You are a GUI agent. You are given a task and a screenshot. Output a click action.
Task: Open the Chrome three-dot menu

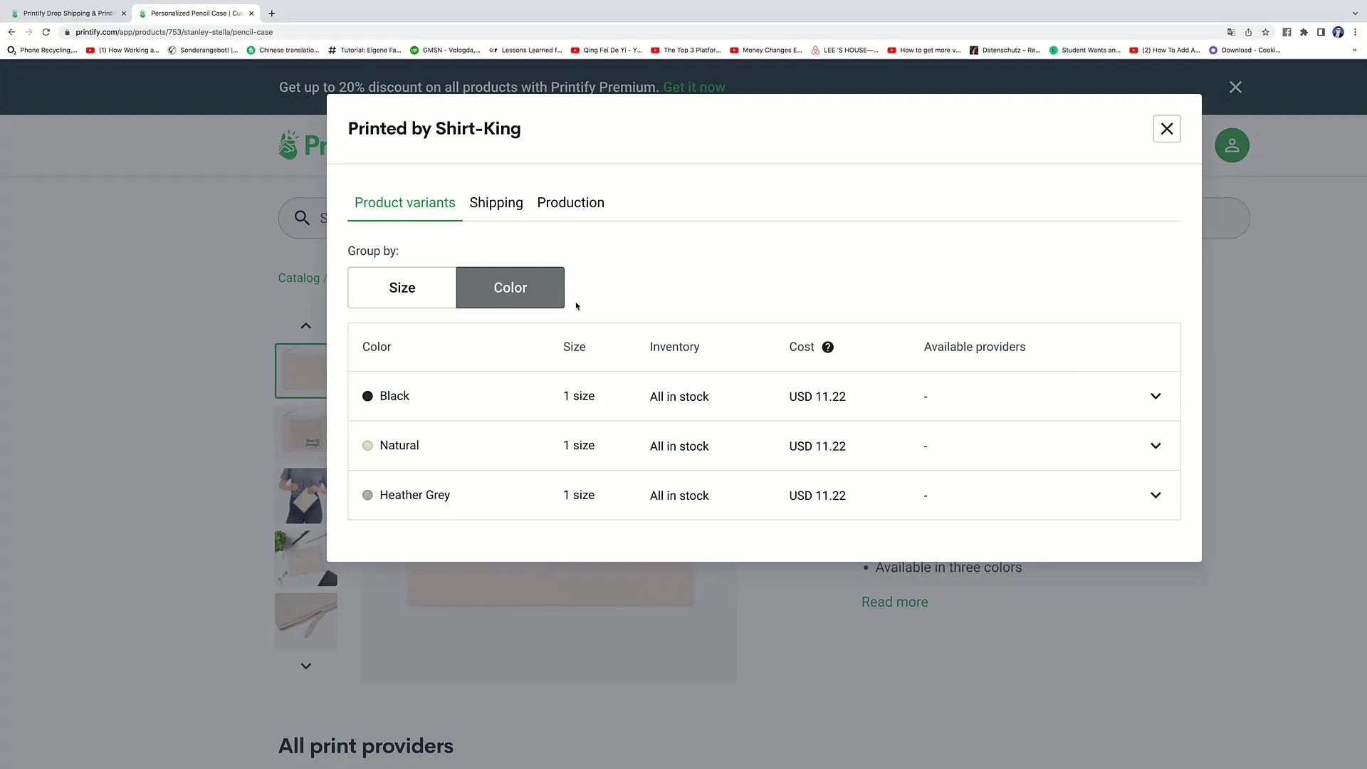(1355, 32)
